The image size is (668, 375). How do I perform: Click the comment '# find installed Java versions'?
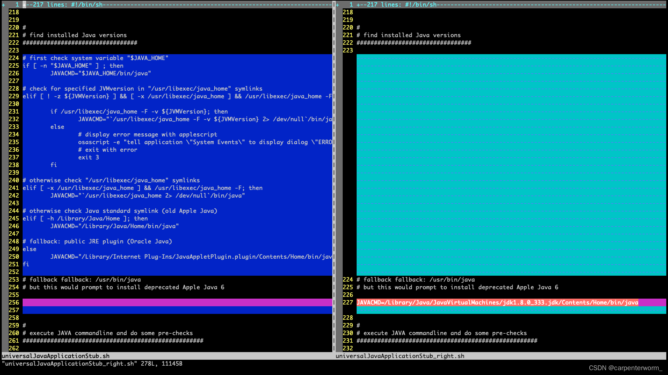[x=74, y=35]
